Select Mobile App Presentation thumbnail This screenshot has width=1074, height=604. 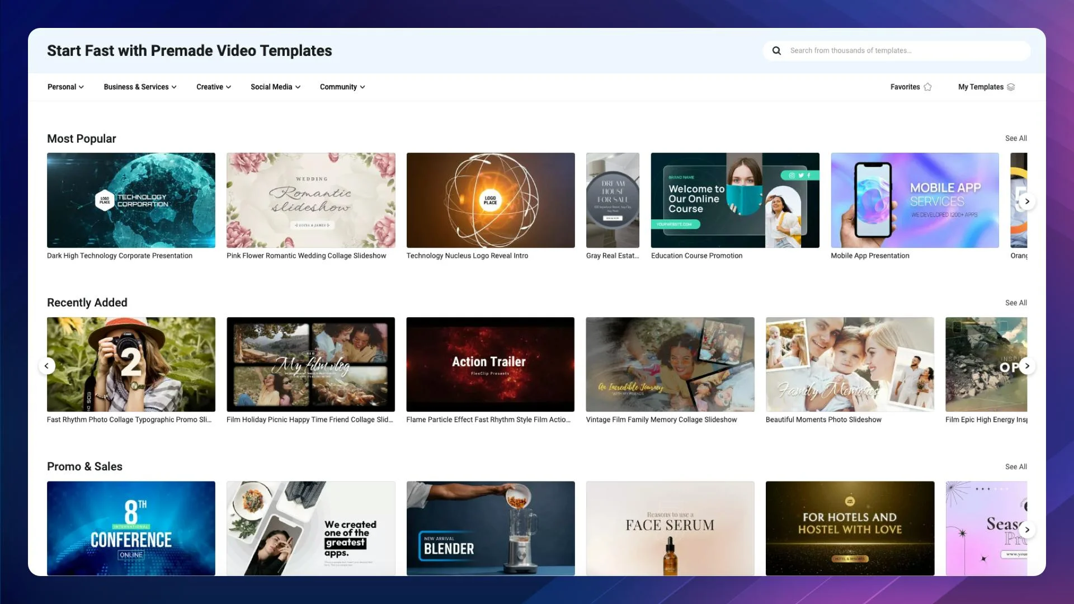click(x=915, y=200)
